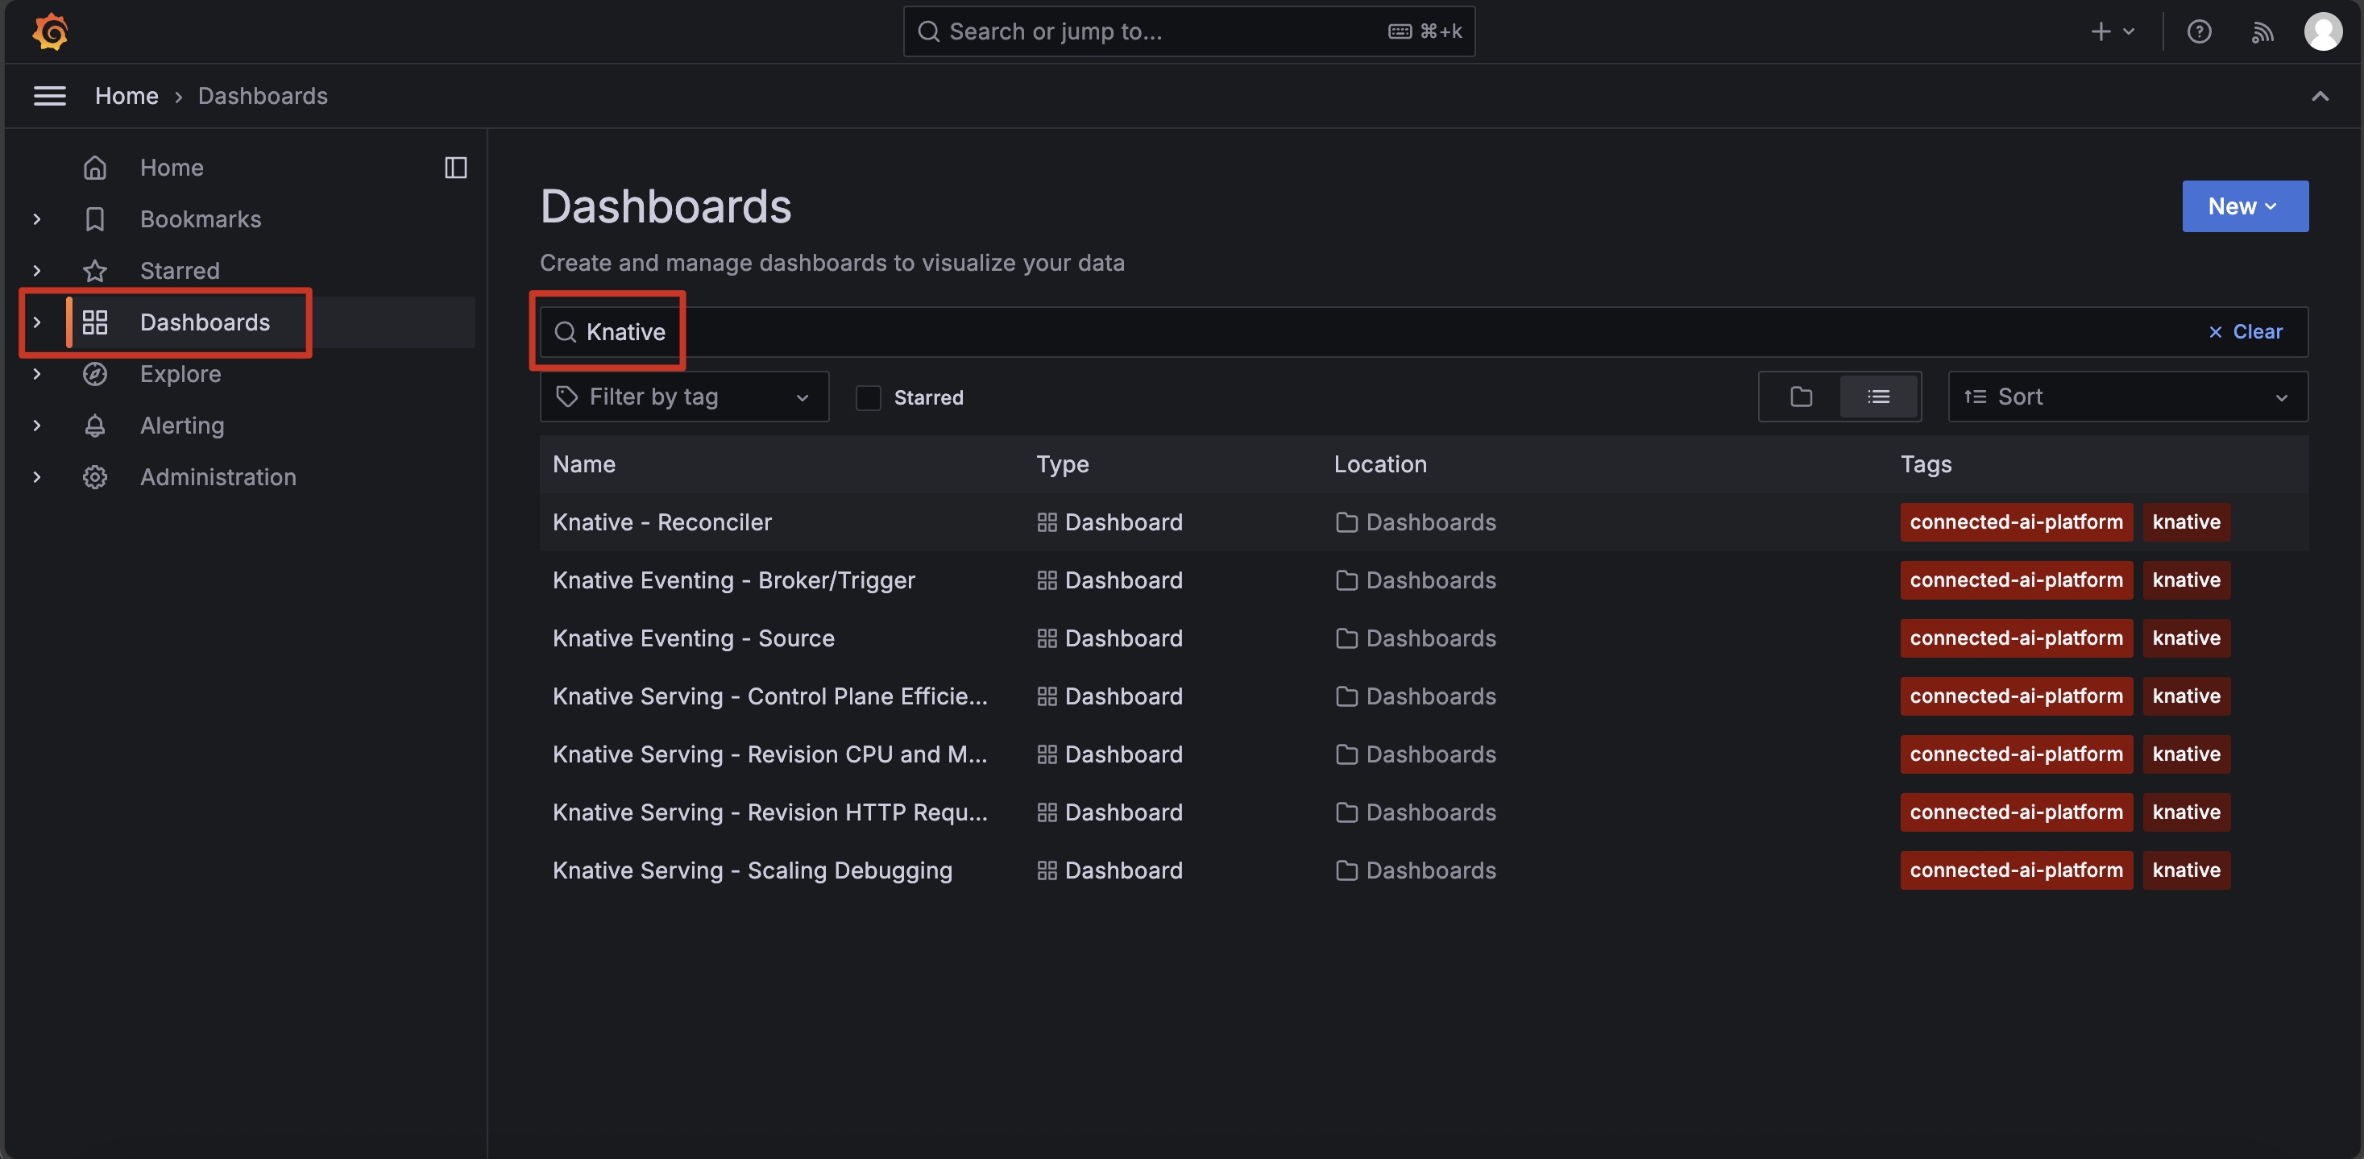Click the Alerting bell icon

[95, 425]
